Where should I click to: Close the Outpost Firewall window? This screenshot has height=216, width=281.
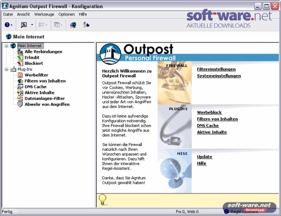pyautogui.click(x=275, y=6)
